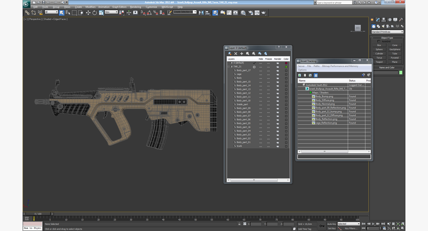The height and width of the screenshot is (231, 428).
Task: Click the Unlink Selection tool
Action: pyautogui.click(x=34, y=13)
